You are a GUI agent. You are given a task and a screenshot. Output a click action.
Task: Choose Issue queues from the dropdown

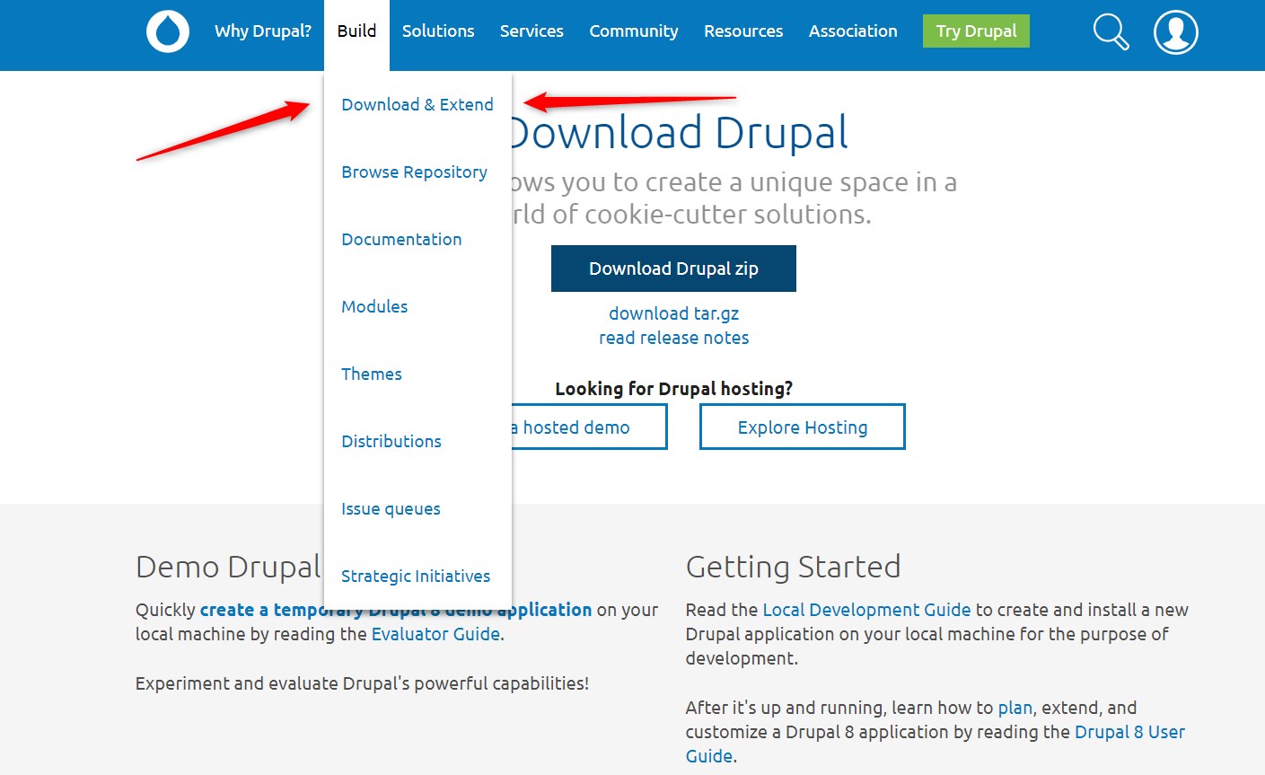(391, 509)
